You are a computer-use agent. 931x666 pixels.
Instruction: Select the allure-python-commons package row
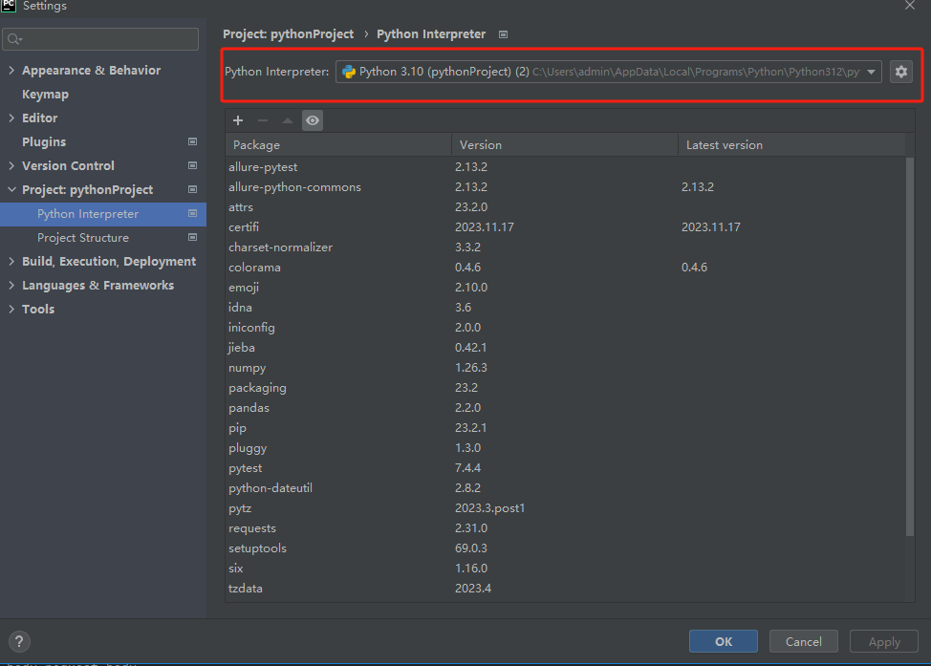click(x=565, y=187)
